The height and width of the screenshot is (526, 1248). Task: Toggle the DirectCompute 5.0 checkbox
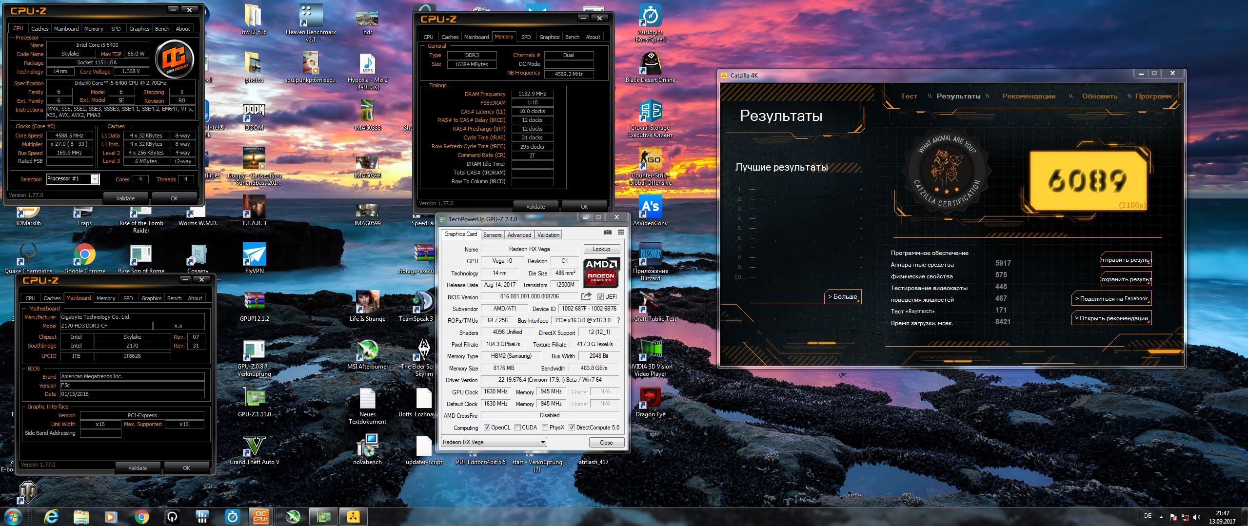tap(572, 428)
